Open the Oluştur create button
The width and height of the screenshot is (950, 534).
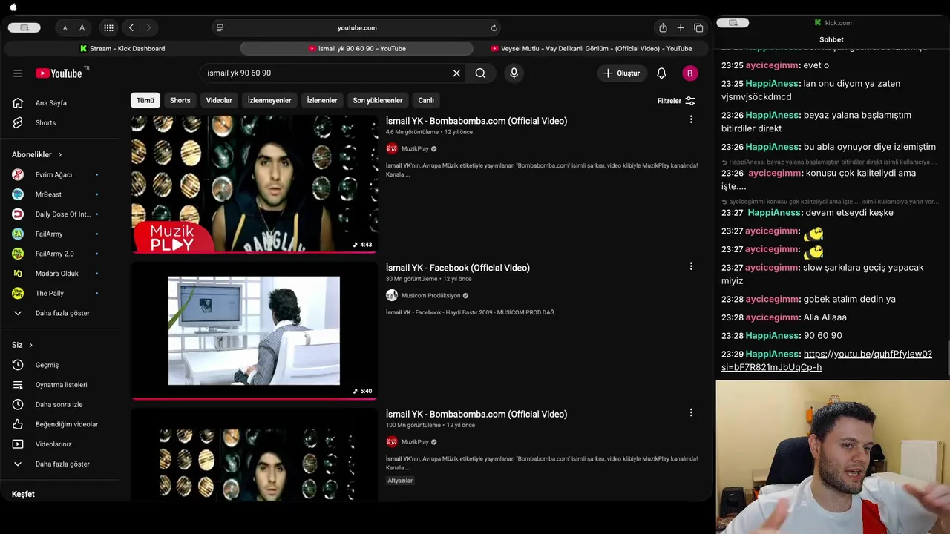(x=622, y=73)
